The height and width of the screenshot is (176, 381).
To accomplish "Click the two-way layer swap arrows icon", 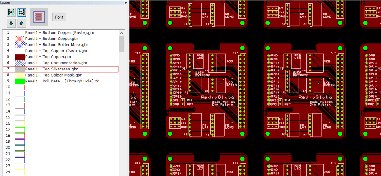I will click(x=22, y=12).
